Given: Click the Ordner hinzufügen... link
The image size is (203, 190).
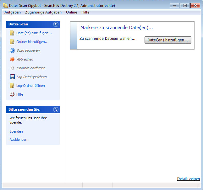Looking at the screenshot, I should click(32, 42).
